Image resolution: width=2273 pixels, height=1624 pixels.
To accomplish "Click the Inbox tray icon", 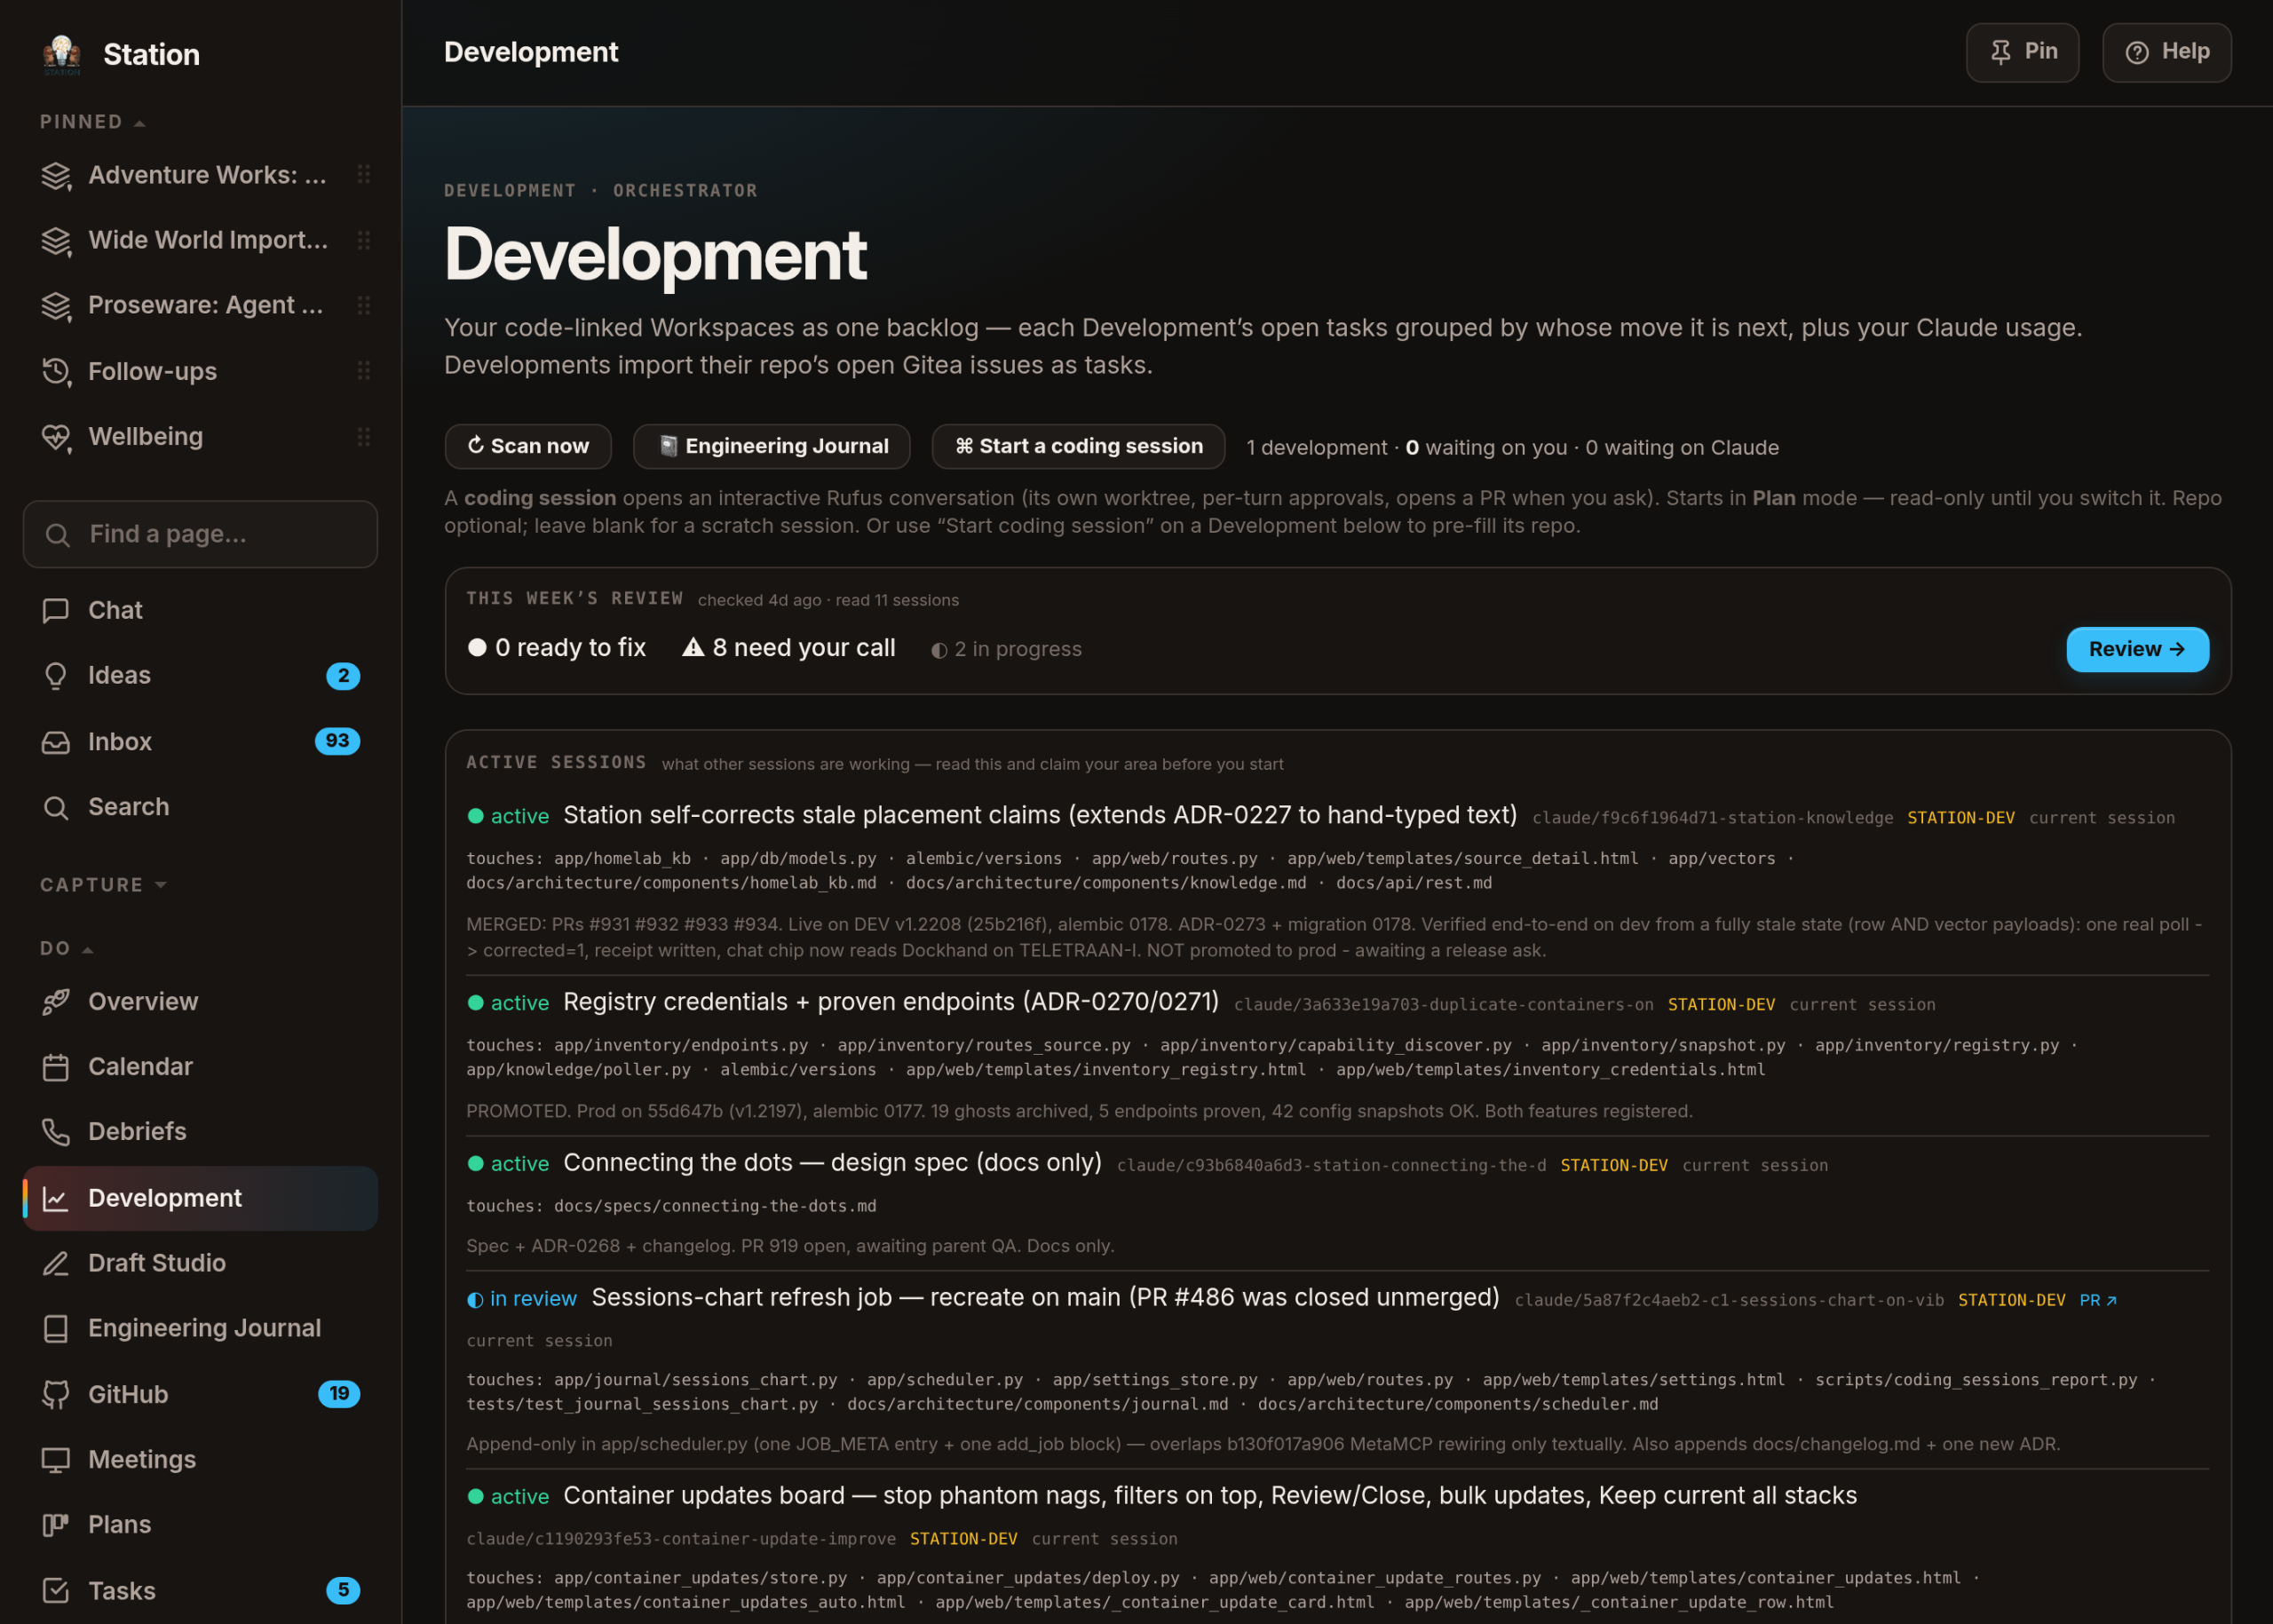I will click(x=56, y=742).
